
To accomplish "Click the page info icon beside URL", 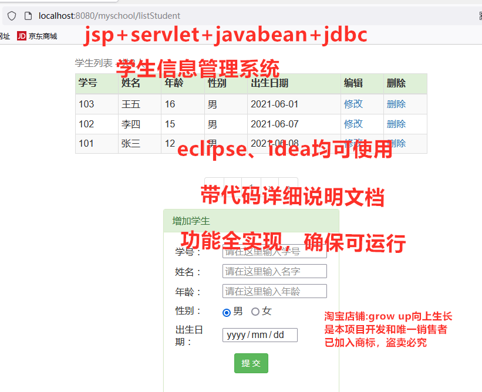I will 28,16.
